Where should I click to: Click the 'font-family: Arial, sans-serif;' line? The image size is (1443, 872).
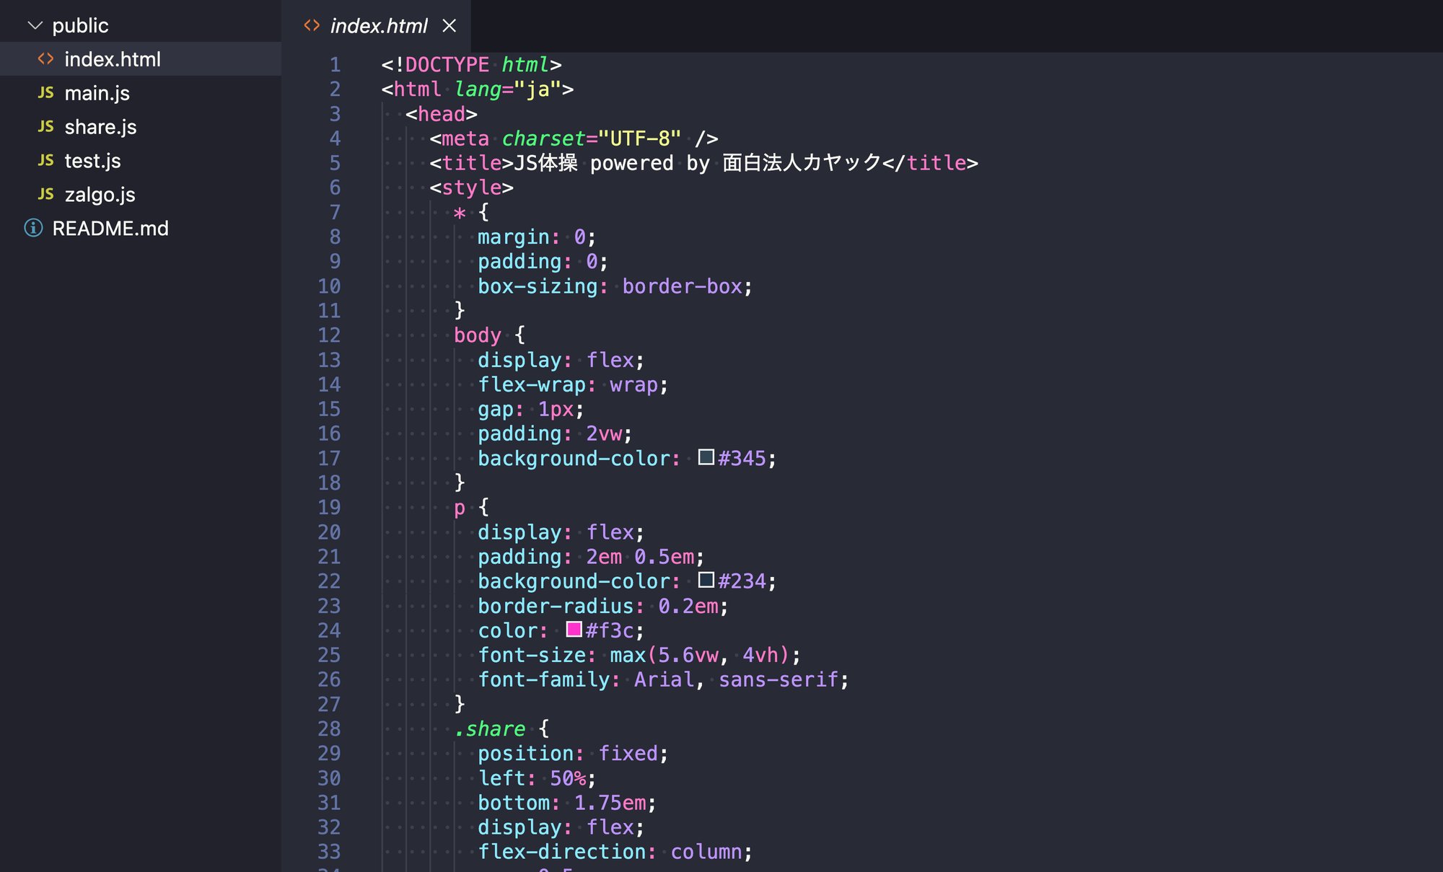pyautogui.click(x=664, y=679)
